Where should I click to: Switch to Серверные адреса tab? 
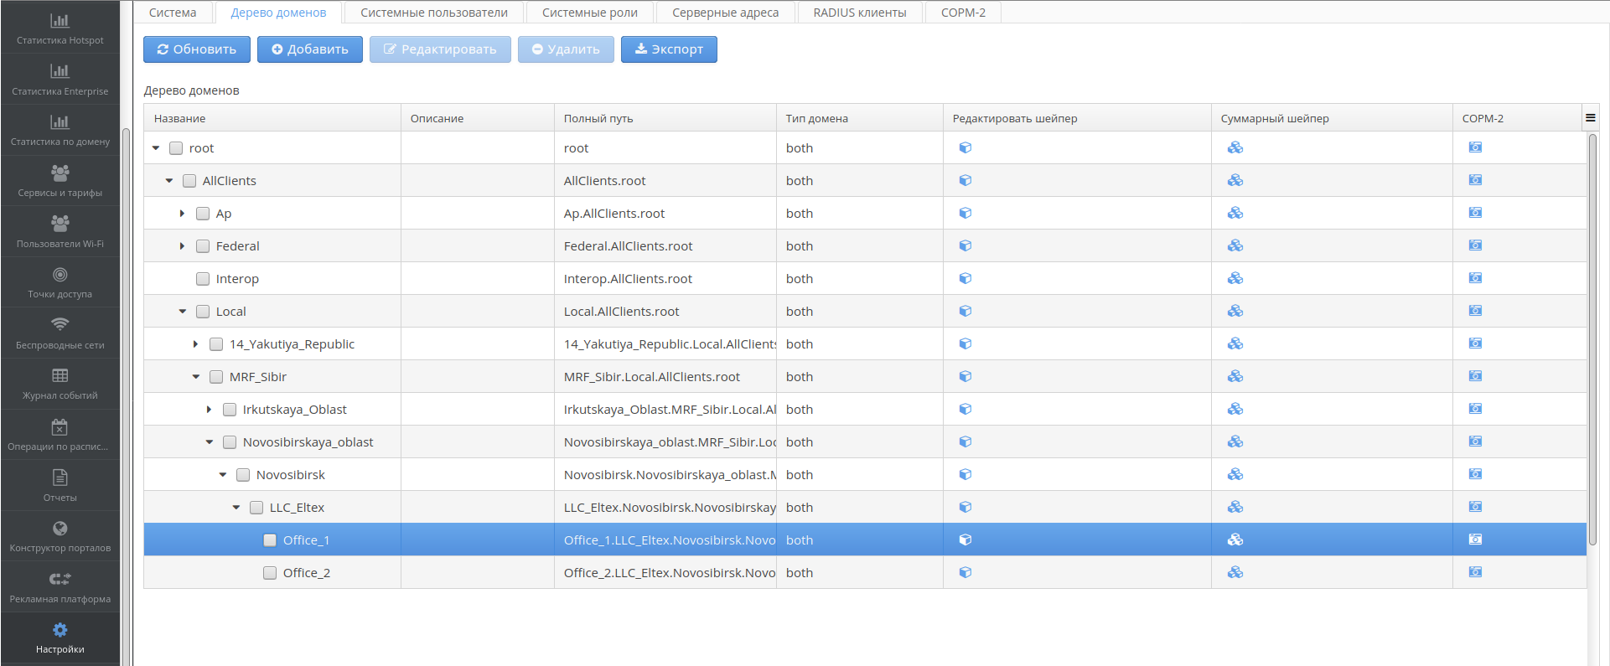(725, 13)
